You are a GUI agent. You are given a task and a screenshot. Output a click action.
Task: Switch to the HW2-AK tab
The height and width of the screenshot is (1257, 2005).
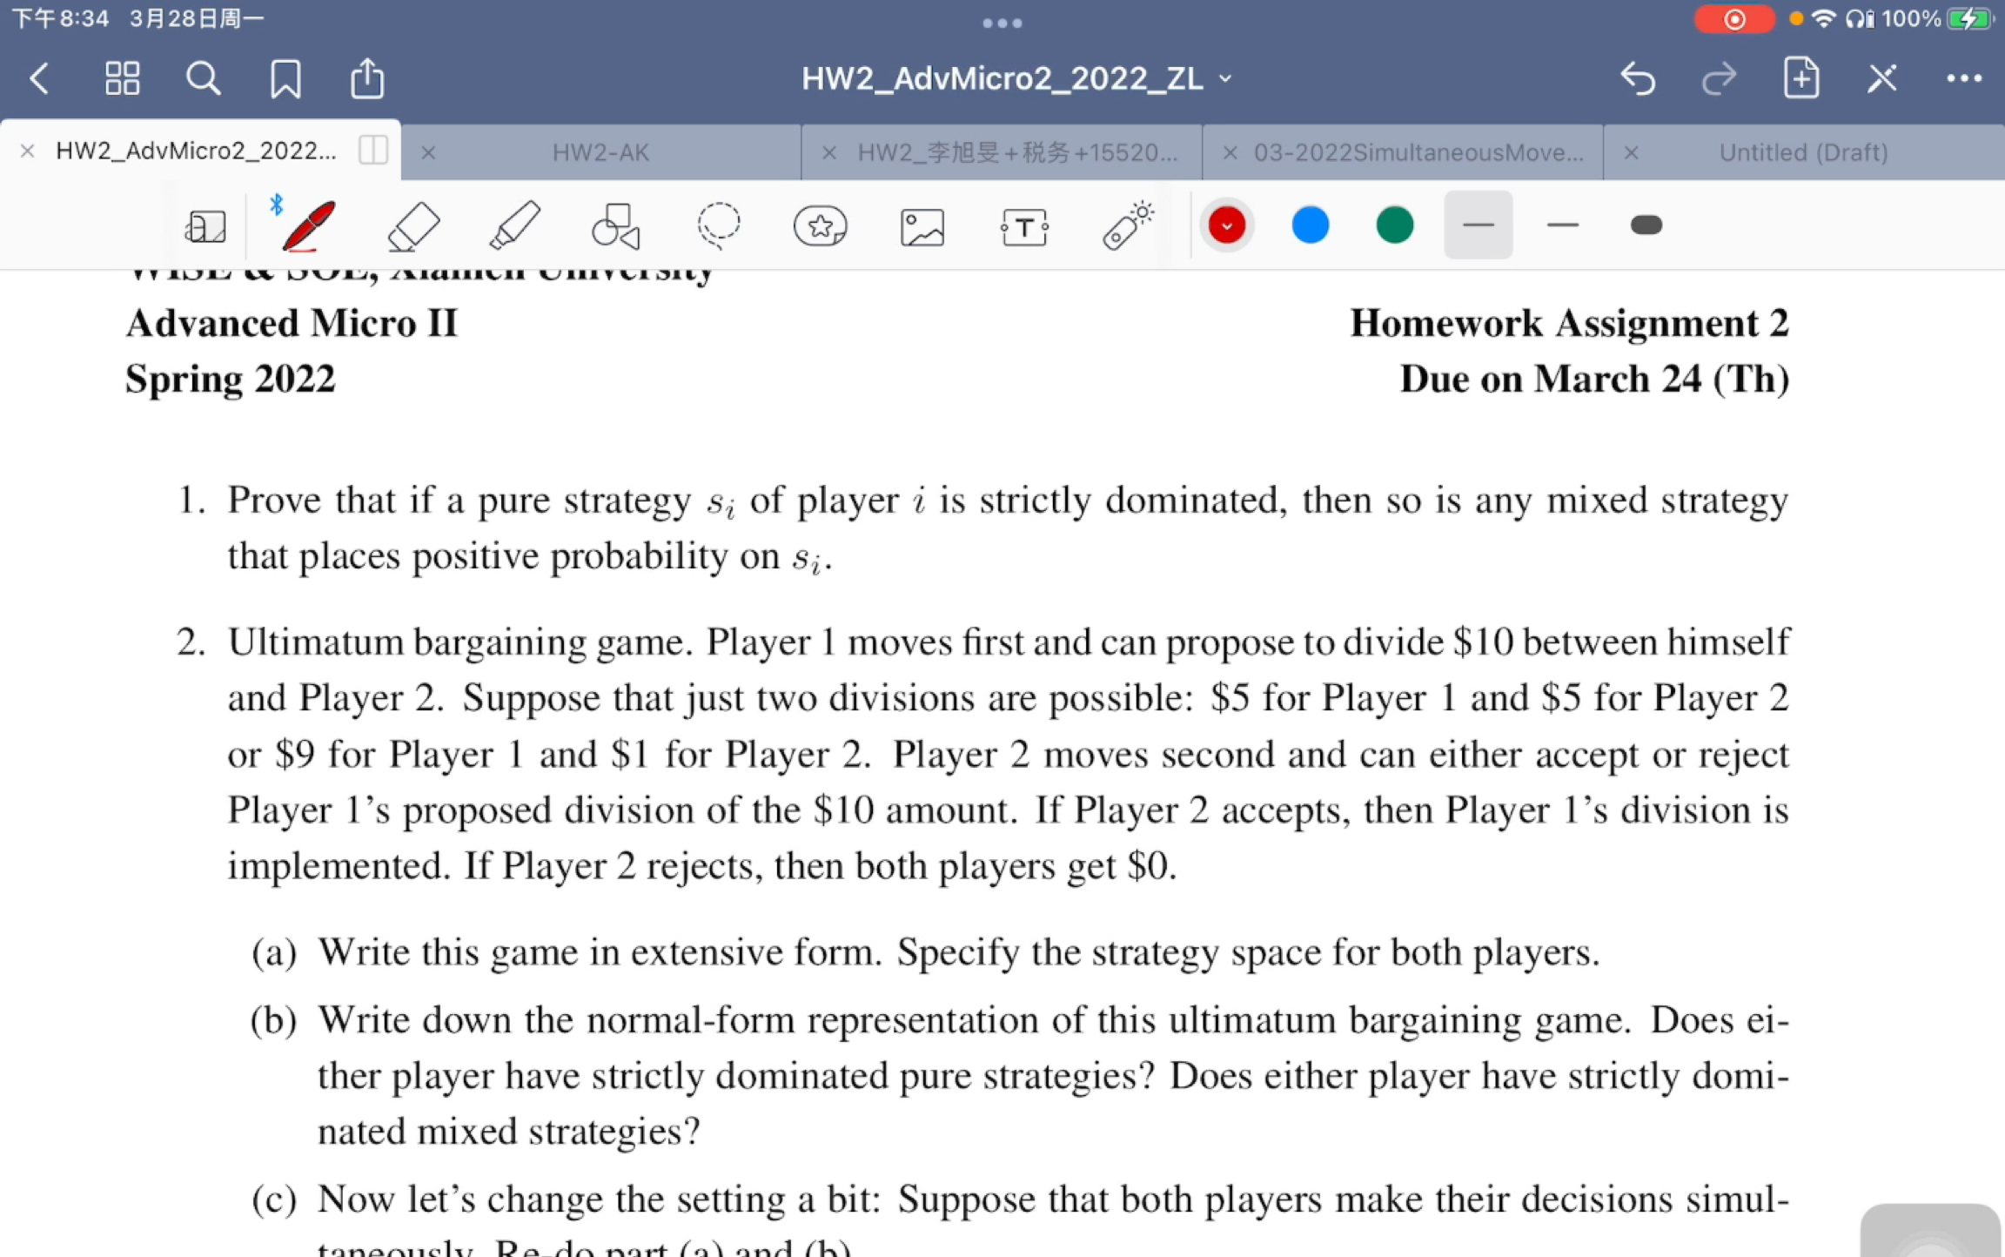[600, 152]
